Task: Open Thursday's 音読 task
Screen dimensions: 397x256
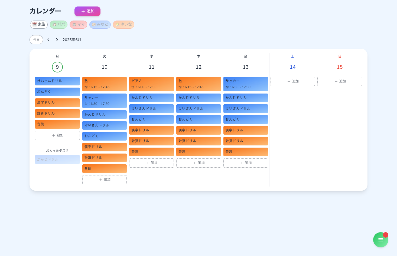Action: [x=198, y=152]
